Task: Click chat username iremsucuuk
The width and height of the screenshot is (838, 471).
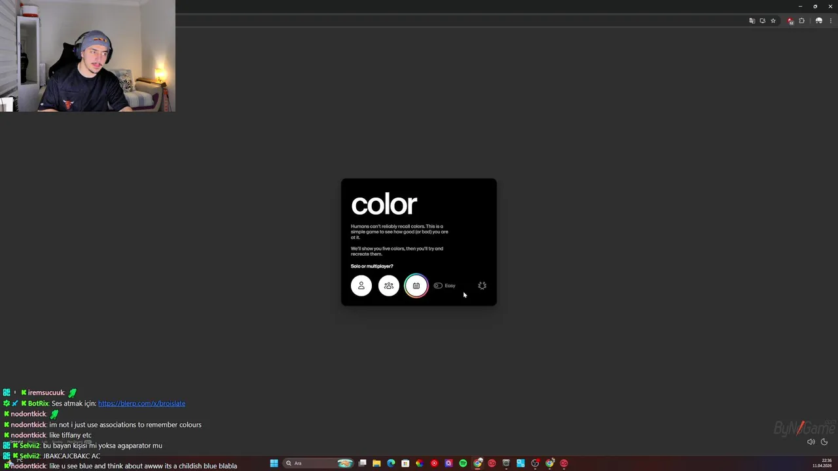Action: (46, 393)
